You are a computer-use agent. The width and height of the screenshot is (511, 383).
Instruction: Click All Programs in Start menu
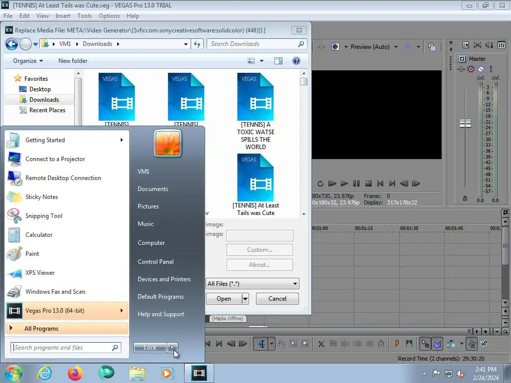click(67, 329)
